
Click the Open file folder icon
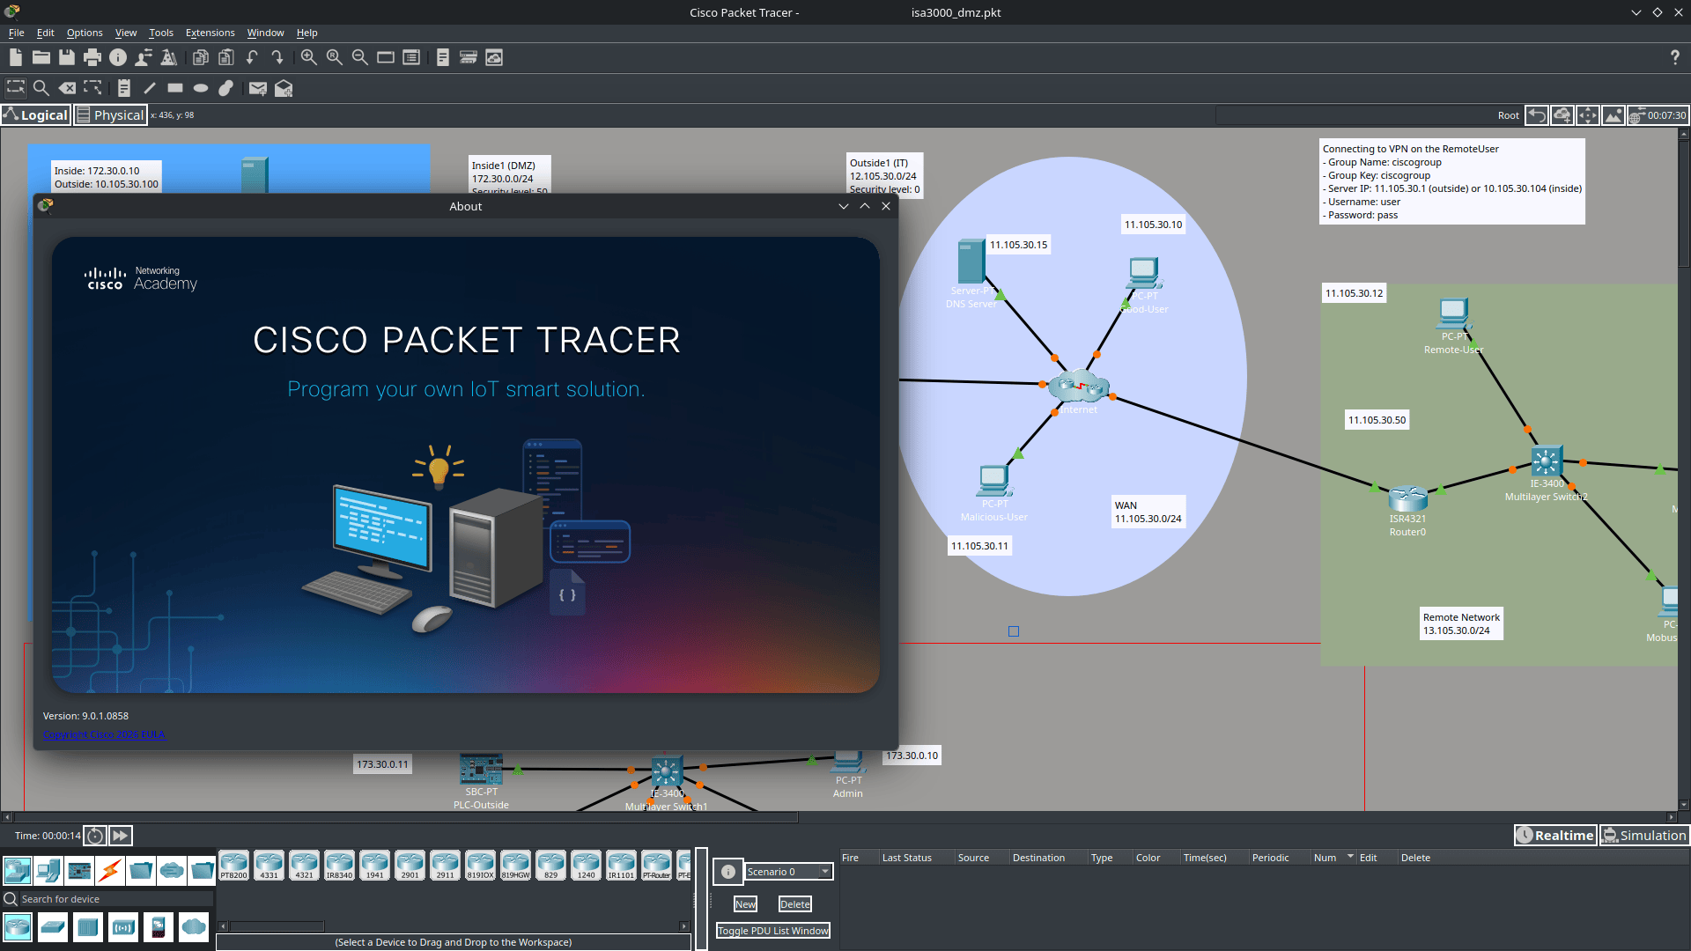41,57
